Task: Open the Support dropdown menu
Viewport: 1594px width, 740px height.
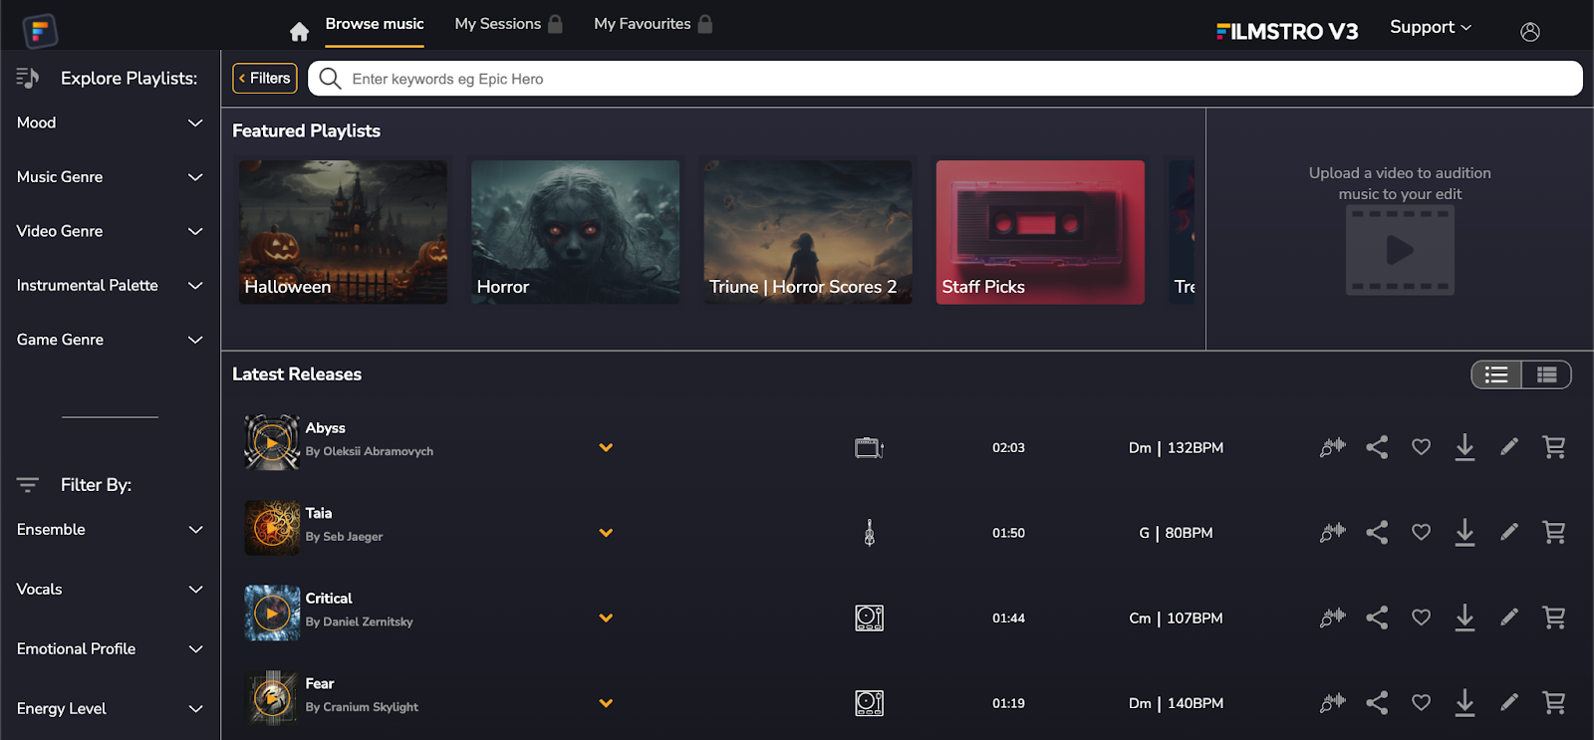Action: (1431, 27)
